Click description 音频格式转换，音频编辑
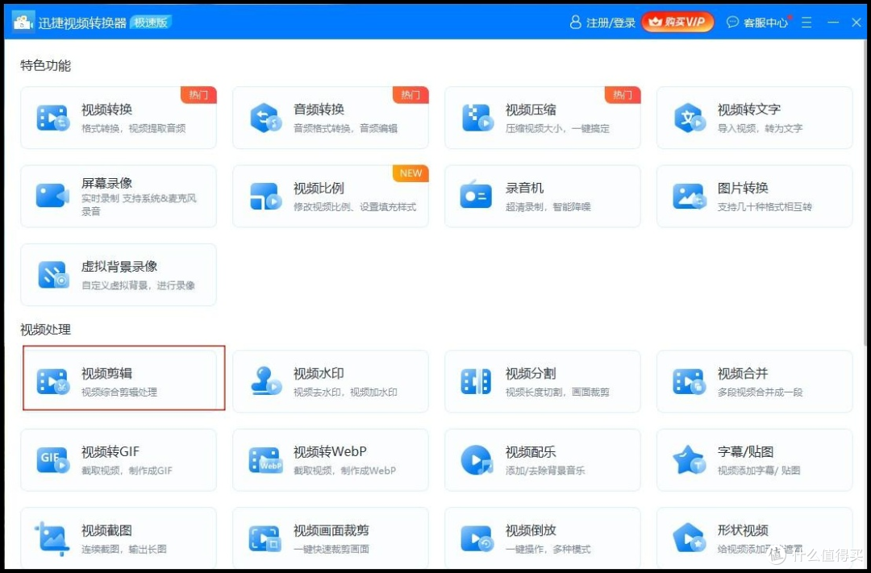Screen dimensions: 871x573 pos(345,128)
